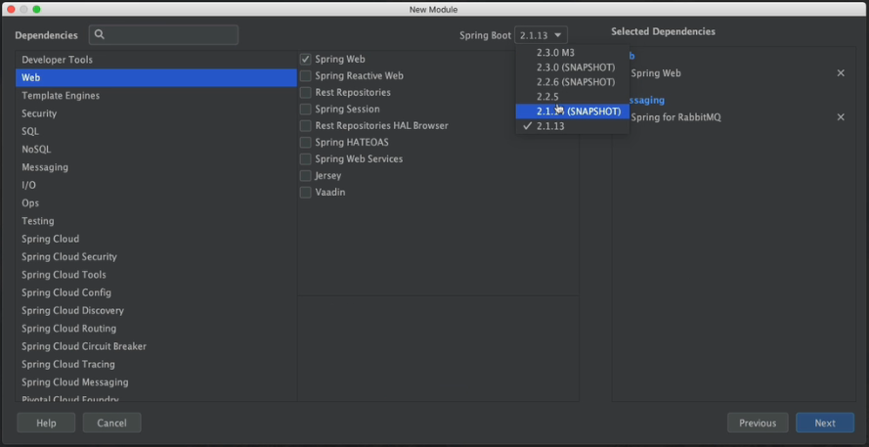Check the Vaadin dependency checkbox
The image size is (869, 447).
click(x=306, y=193)
